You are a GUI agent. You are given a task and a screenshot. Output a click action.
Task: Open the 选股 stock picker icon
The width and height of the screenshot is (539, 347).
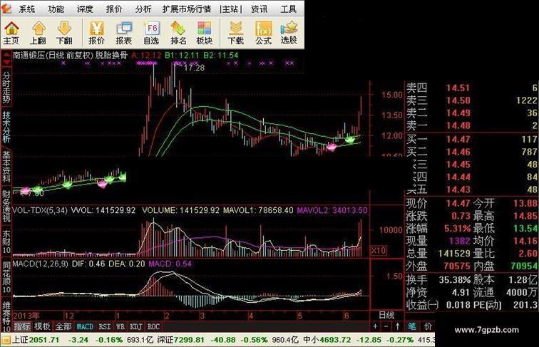pos(289,33)
